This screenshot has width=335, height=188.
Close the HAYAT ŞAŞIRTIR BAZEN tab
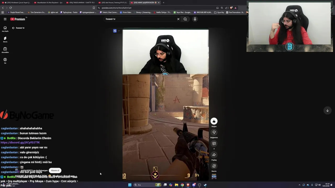click(159, 3)
